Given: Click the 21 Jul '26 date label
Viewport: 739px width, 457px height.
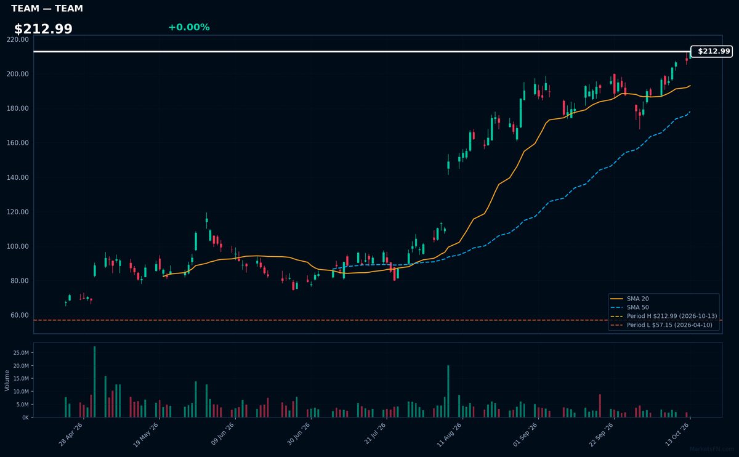Looking at the screenshot, I should pos(375,435).
